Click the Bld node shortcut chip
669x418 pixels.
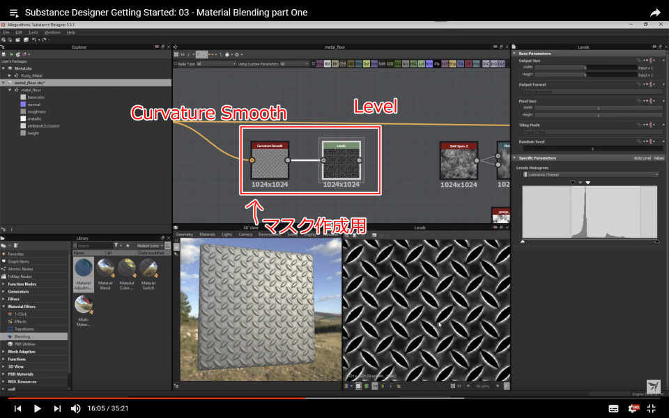pos(328,64)
